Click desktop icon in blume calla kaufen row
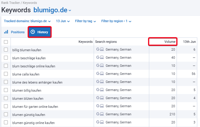 point(102,74)
